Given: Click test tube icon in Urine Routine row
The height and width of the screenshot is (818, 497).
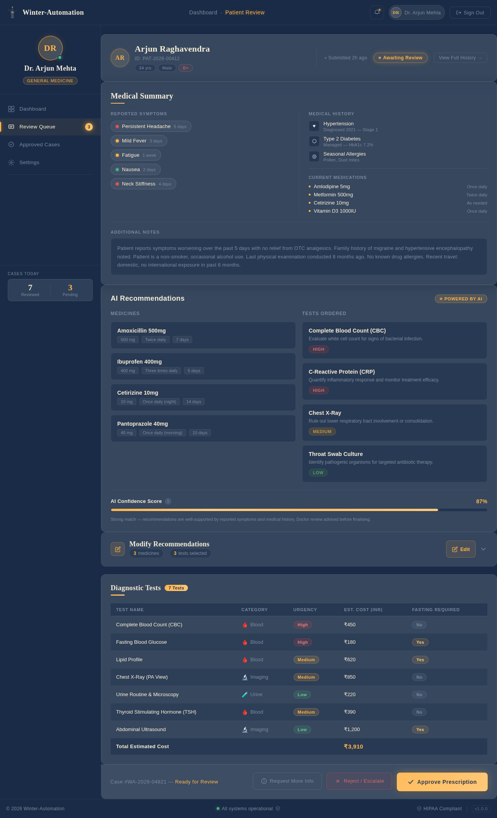Looking at the screenshot, I should coord(245,695).
